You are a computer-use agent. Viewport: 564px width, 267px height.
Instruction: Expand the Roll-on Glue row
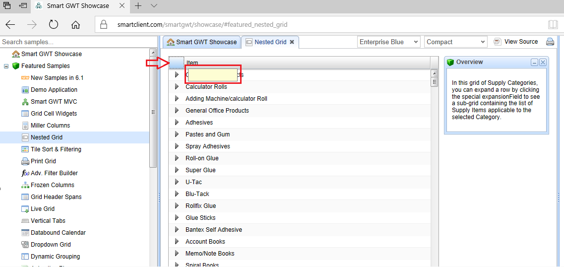(x=177, y=158)
